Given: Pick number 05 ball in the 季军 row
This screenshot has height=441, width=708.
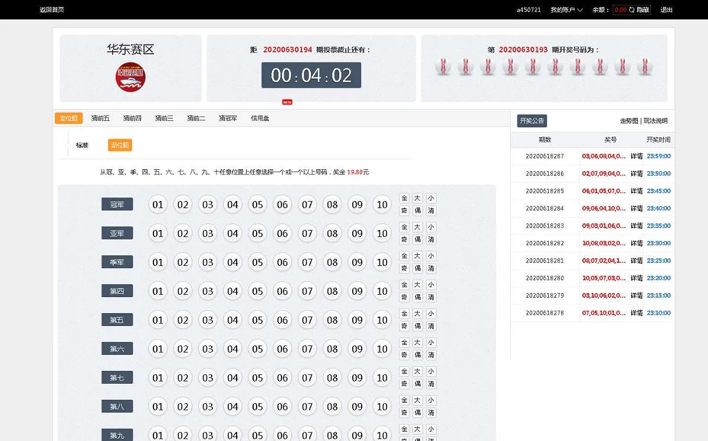Looking at the screenshot, I should coord(257,262).
